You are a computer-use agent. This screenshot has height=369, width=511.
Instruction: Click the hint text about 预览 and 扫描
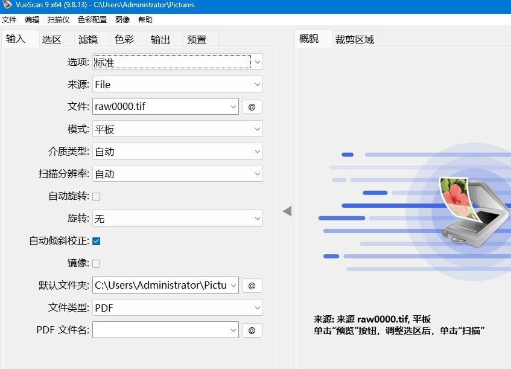(399, 331)
